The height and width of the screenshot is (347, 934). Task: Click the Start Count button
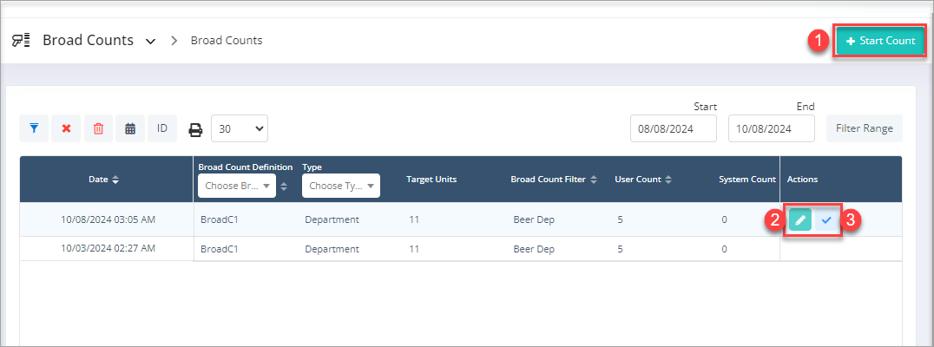[x=880, y=41]
